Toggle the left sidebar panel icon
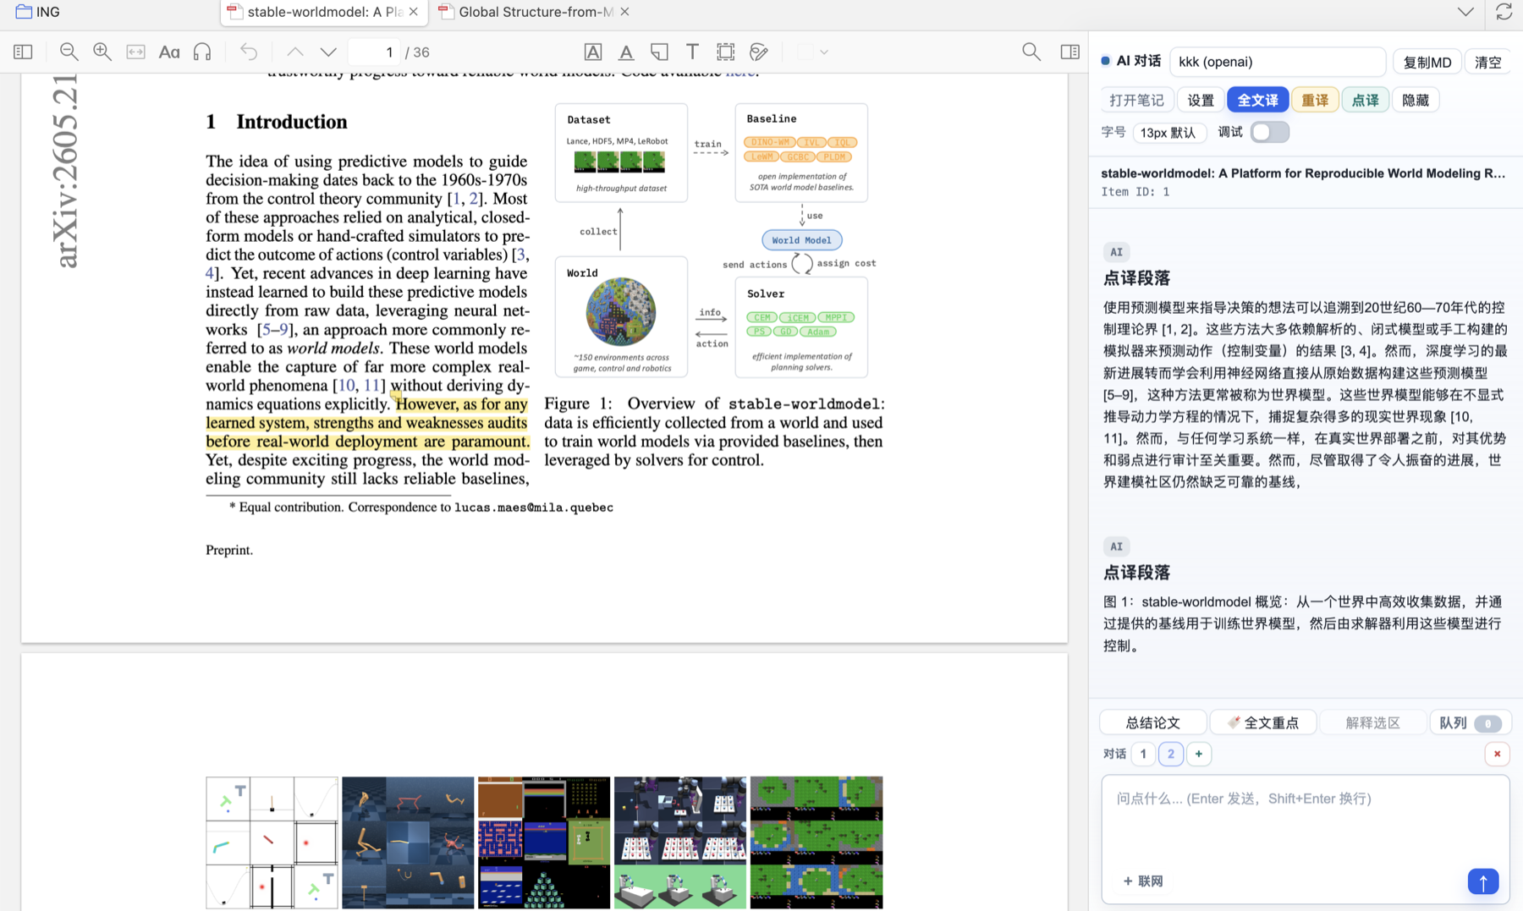The height and width of the screenshot is (911, 1523). pyautogui.click(x=23, y=52)
